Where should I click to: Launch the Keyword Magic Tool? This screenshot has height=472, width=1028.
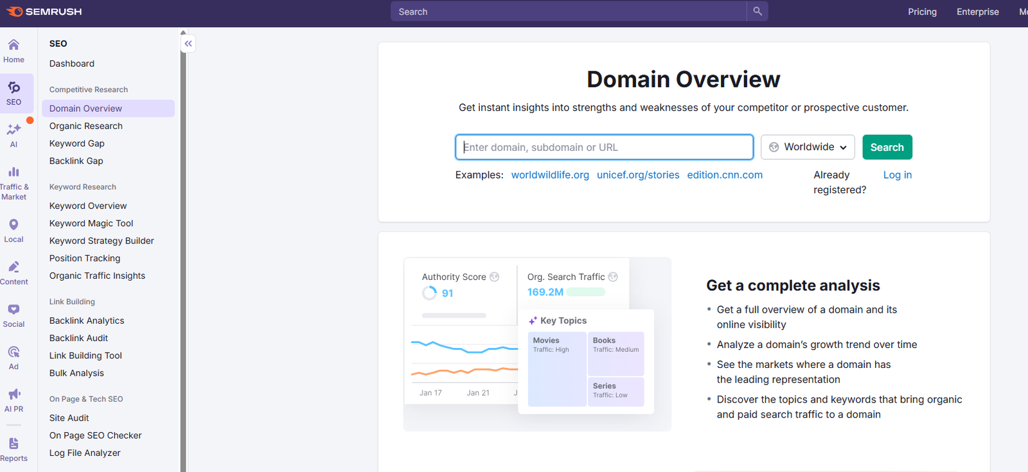[x=91, y=223]
